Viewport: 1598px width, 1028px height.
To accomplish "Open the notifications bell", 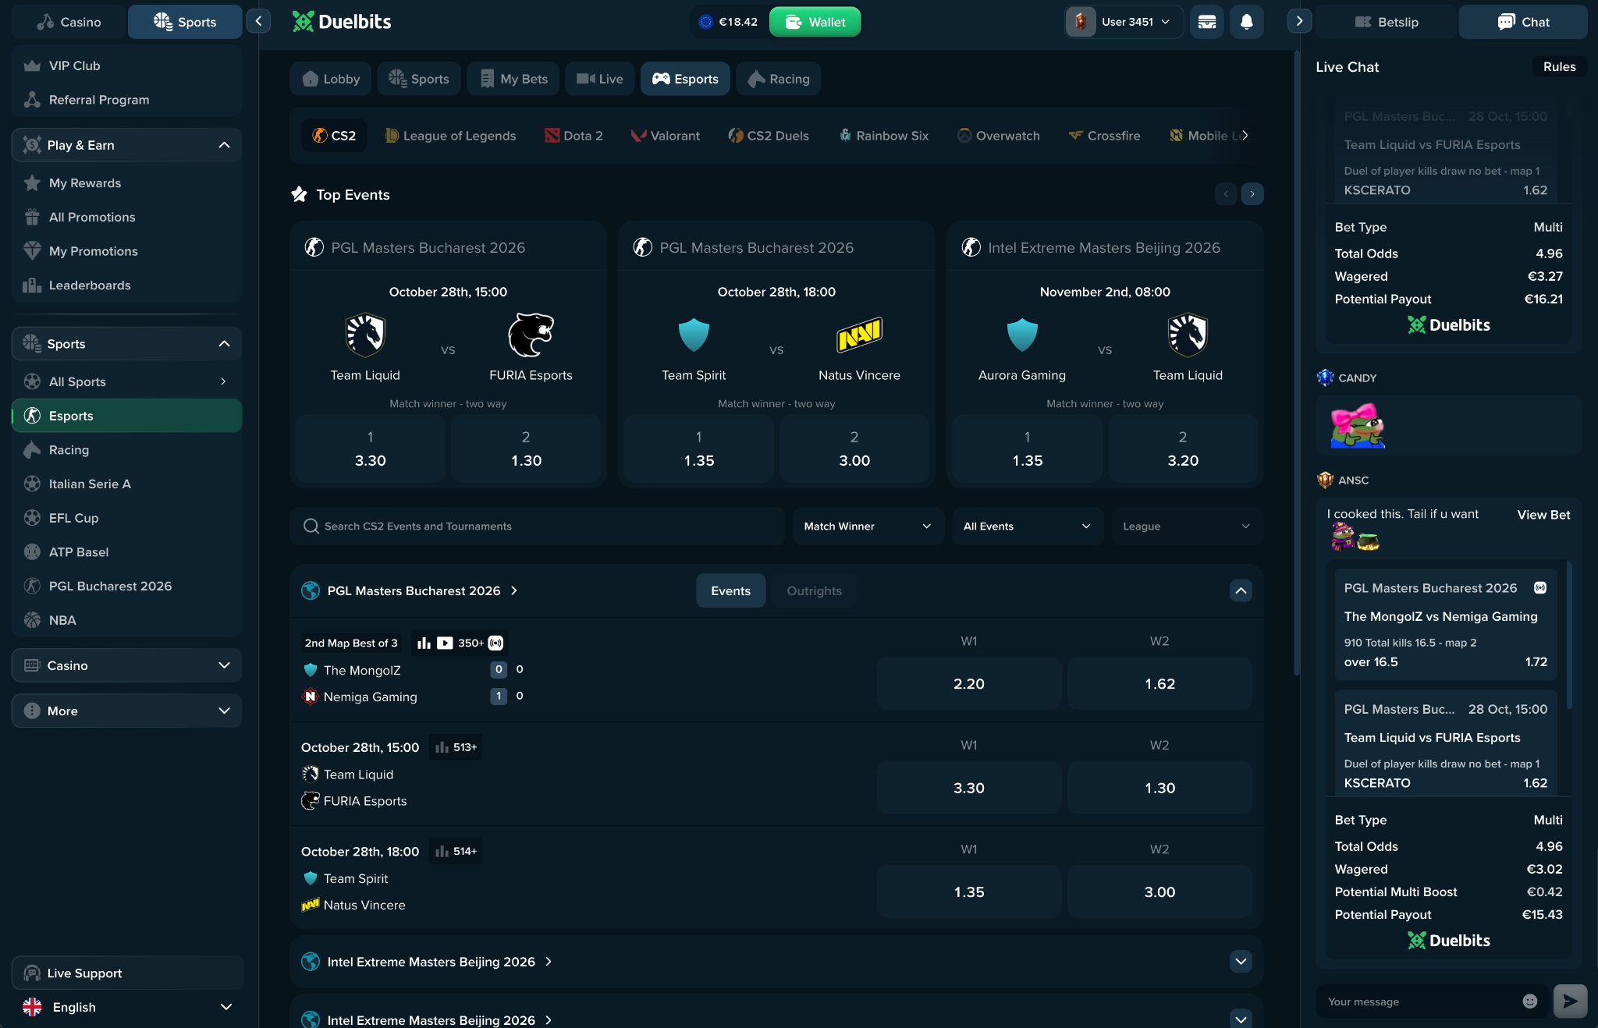I will coord(1246,22).
